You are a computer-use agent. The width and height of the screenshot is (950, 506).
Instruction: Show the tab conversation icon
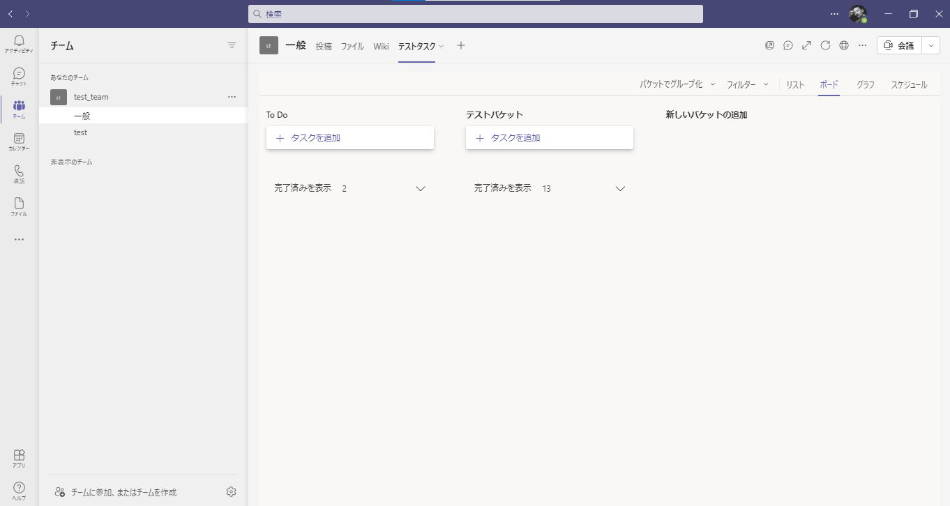788,45
